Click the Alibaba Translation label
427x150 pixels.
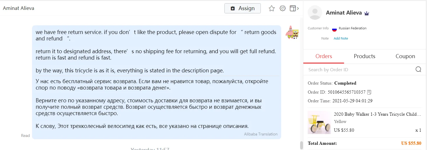(261, 134)
